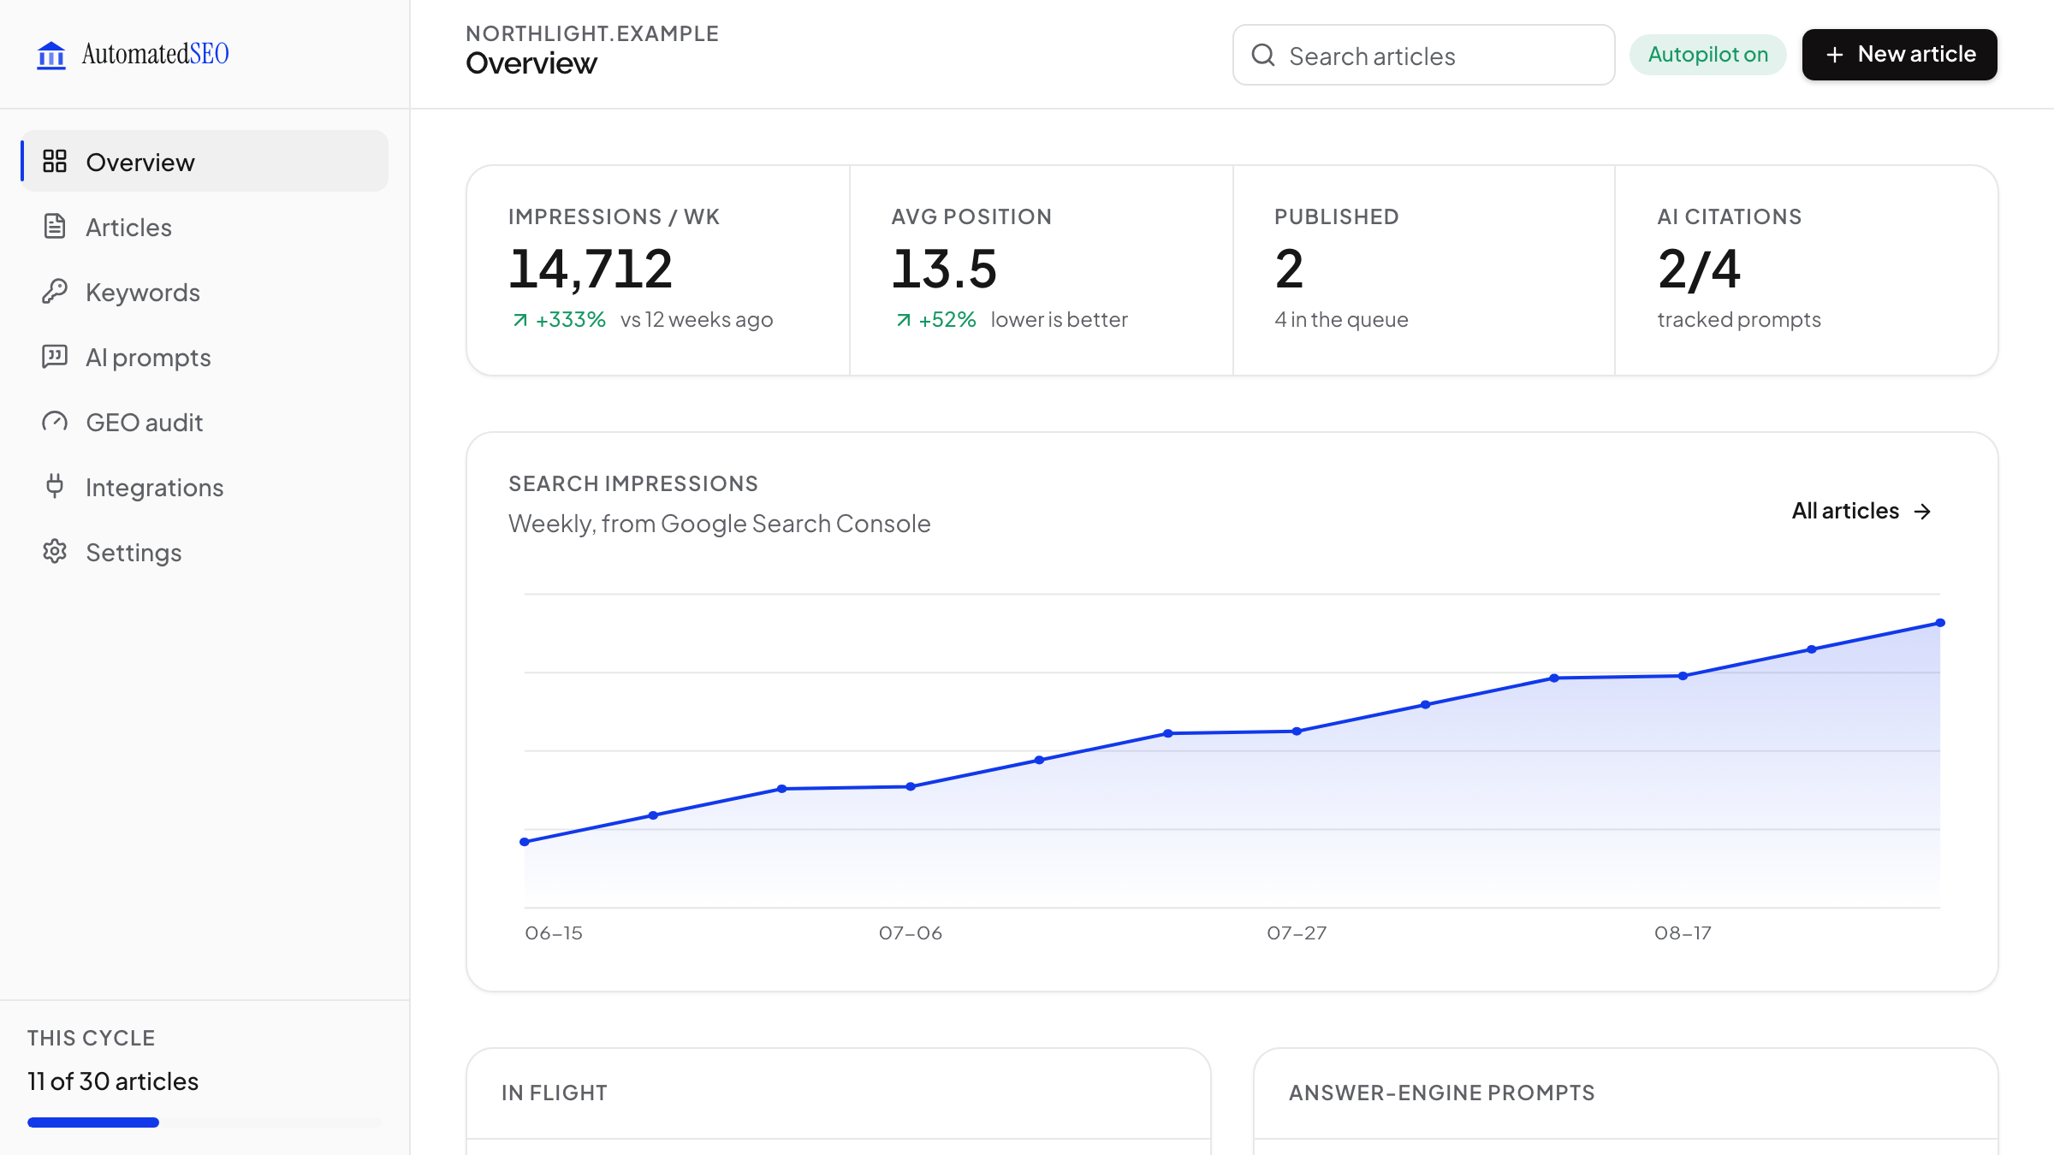Click the NORTHLIGHT.EXAMPLE site label
This screenshot has height=1155, width=2054.
coord(592,33)
